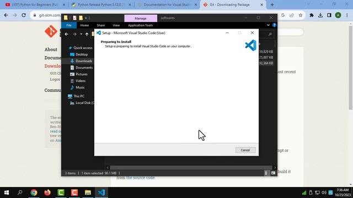
Task: Click the volume icon in the system tray
Action: coord(324,193)
